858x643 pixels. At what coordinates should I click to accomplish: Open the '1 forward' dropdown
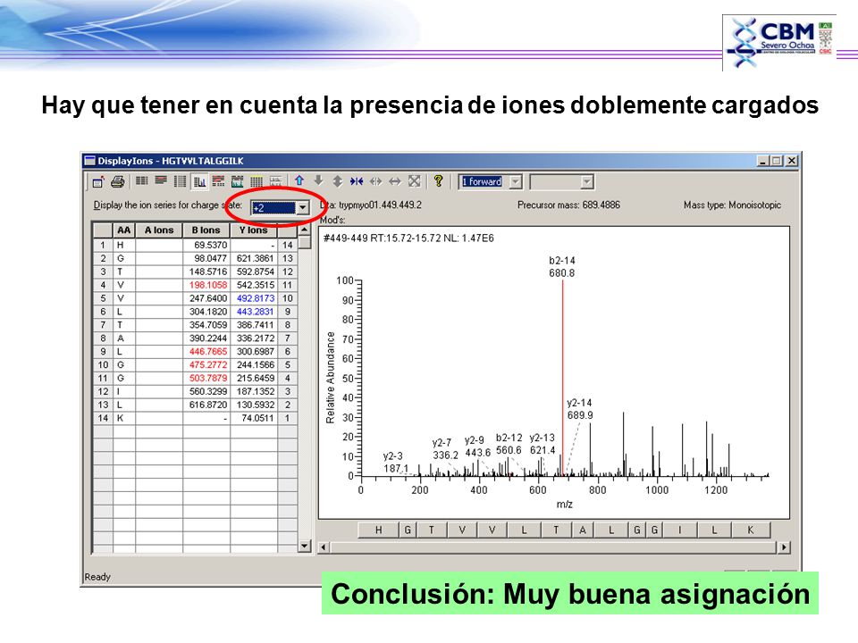pos(516,181)
